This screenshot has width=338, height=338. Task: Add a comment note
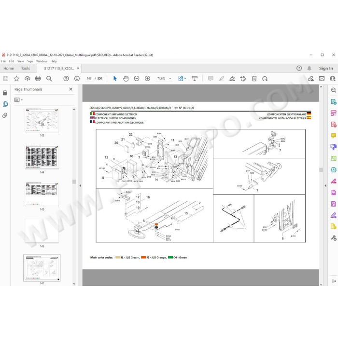point(211,79)
